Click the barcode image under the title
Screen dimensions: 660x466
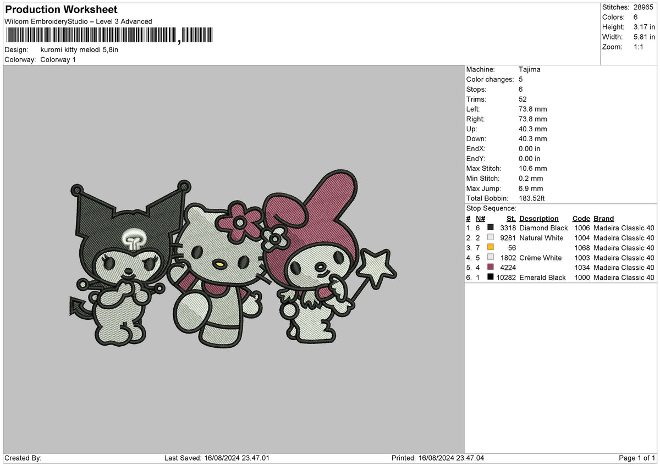108,36
